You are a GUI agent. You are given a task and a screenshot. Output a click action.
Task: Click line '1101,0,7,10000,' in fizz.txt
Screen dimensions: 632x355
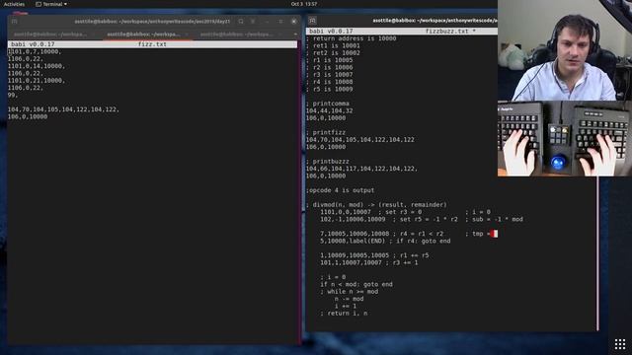pyautogui.click(x=35, y=51)
